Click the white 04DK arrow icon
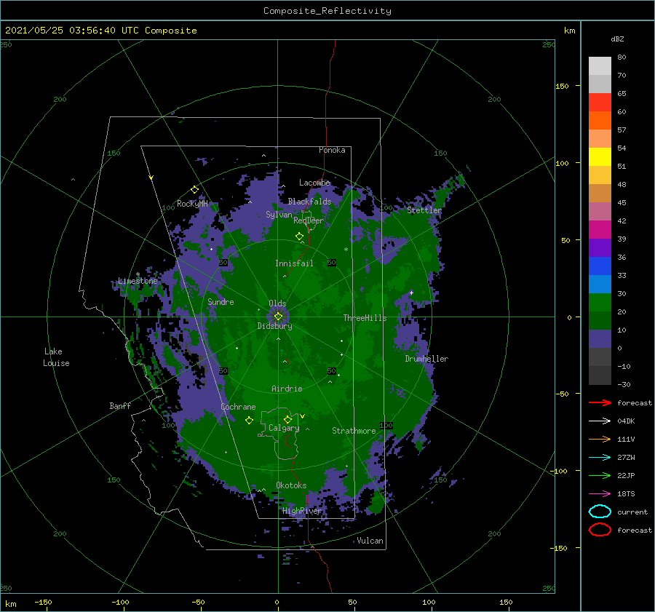Image resolution: width=655 pixels, height=612 pixels. tap(600, 421)
